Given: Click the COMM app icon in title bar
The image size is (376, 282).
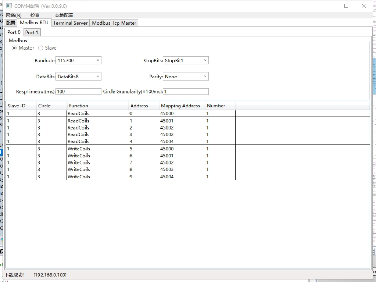Looking at the screenshot, I should coord(9,6).
